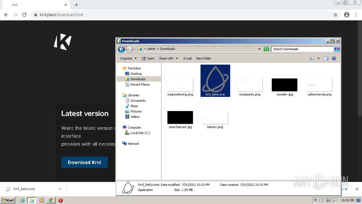Screen dimensions: 362x204
Task: Open krnl_beta.exe download options chevron
Action: point(60,189)
